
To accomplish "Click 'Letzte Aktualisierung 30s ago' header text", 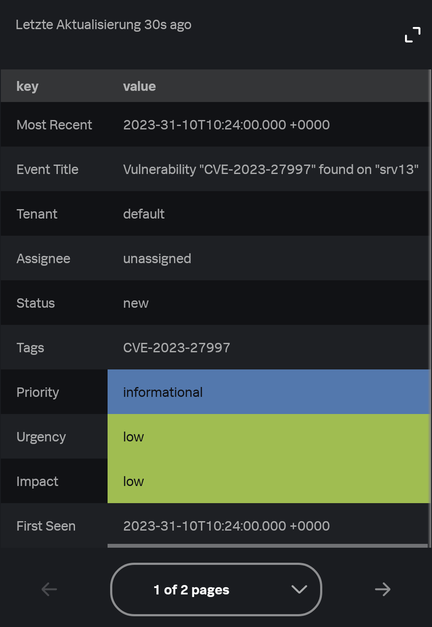I will pos(103,24).
